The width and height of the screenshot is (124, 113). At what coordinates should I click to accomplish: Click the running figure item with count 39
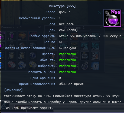pos(95,56)
